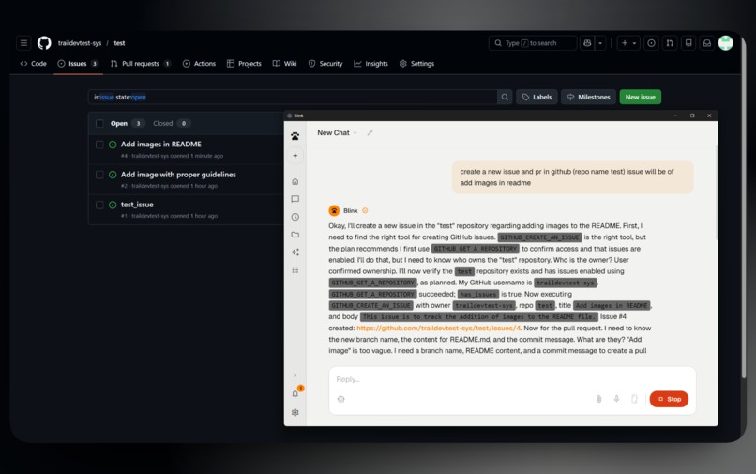Viewport: 756px width, 474px height.
Task: Open Blink settings gear icon
Action: tap(295, 412)
